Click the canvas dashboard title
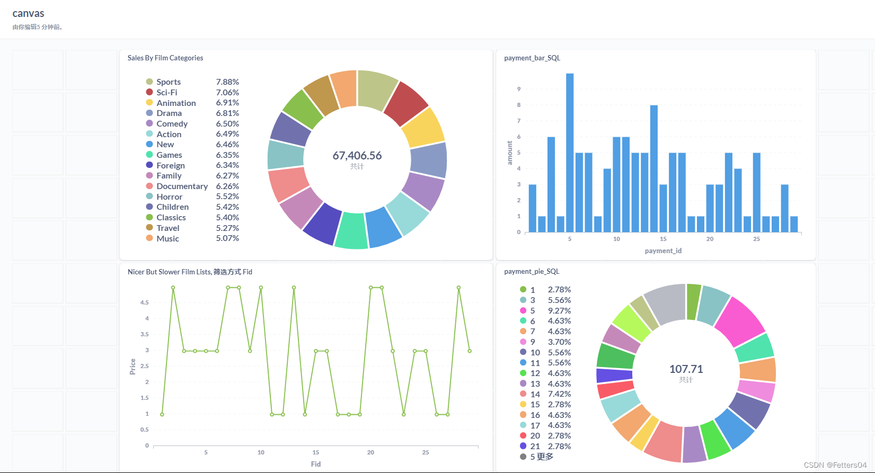Screen dimensions: 875x473 [x=28, y=13]
